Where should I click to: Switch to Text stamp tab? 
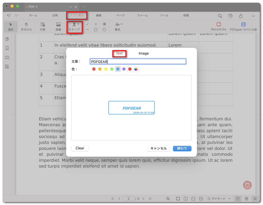pos(119,53)
